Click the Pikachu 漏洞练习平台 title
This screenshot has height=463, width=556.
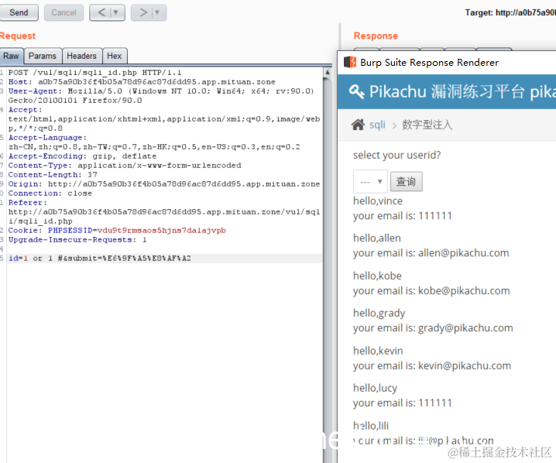[462, 92]
